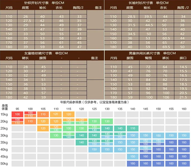Image resolution: width=191 pixels, height=167 pixels.
Task: Click the 40kg weight row label
Action: click(x=4, y=150)
